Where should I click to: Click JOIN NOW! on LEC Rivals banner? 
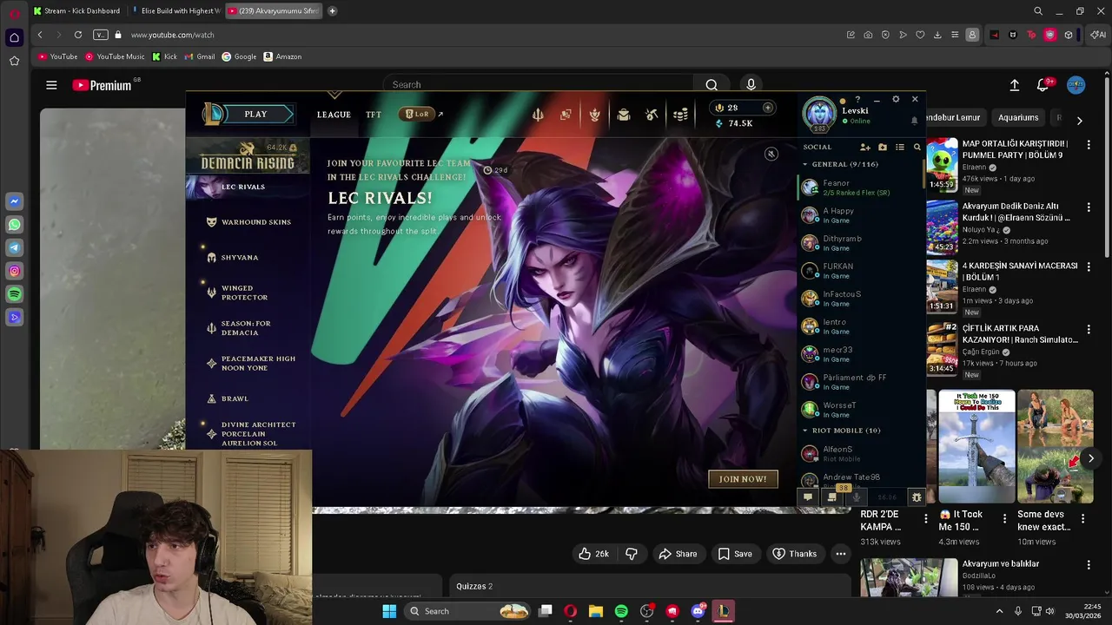point(743,479)
